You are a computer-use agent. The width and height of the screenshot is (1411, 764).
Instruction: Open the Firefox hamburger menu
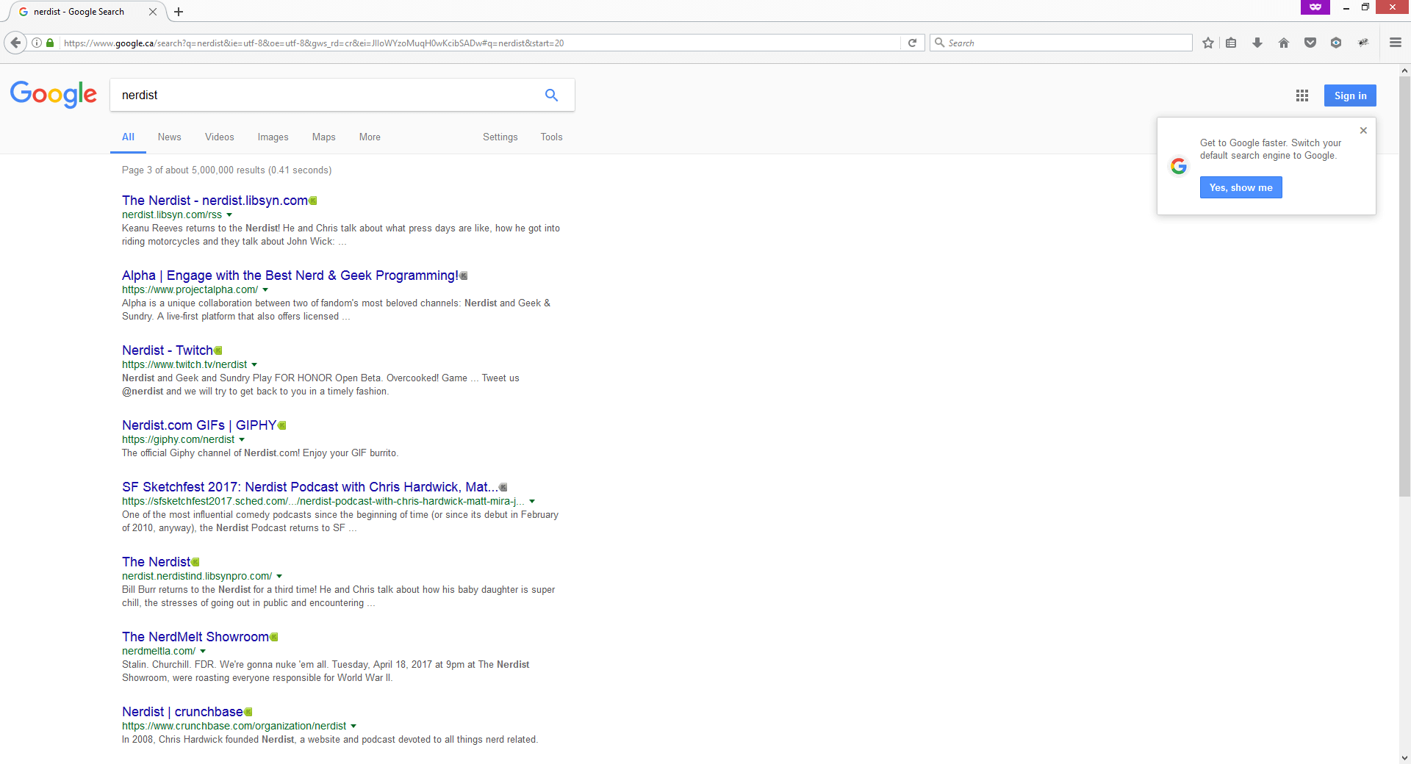pos(1395,43)
